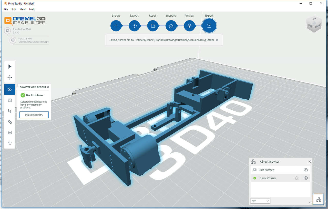This screenshot has width=328, height=209.
Task: Click the Idea Builder 3D40 printer icon
Action: click(x=7, y=31)
